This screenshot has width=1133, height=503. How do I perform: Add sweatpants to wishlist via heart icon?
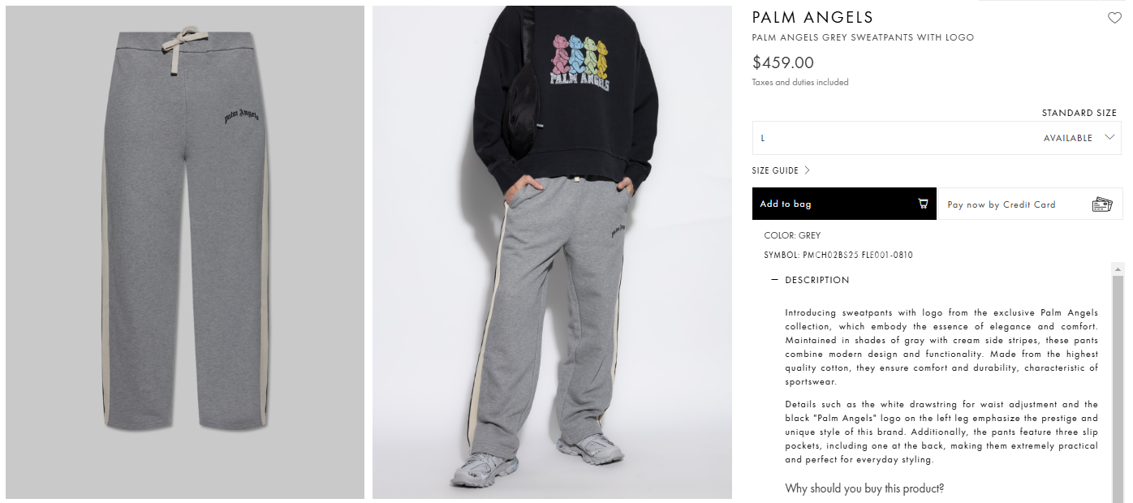pyautogui.click(x=1114, y=18)
